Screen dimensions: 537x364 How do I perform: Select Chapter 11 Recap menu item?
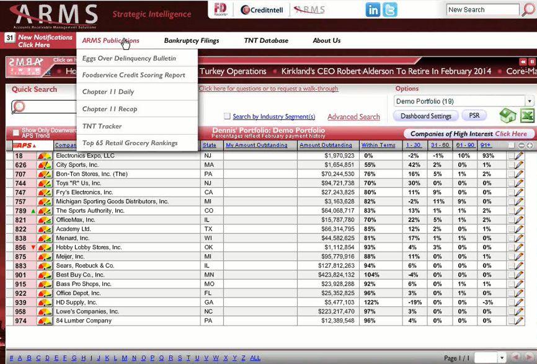point(110,109)
